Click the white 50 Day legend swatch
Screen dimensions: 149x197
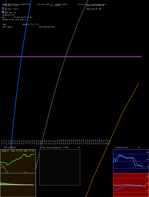[x=3, y=8]
